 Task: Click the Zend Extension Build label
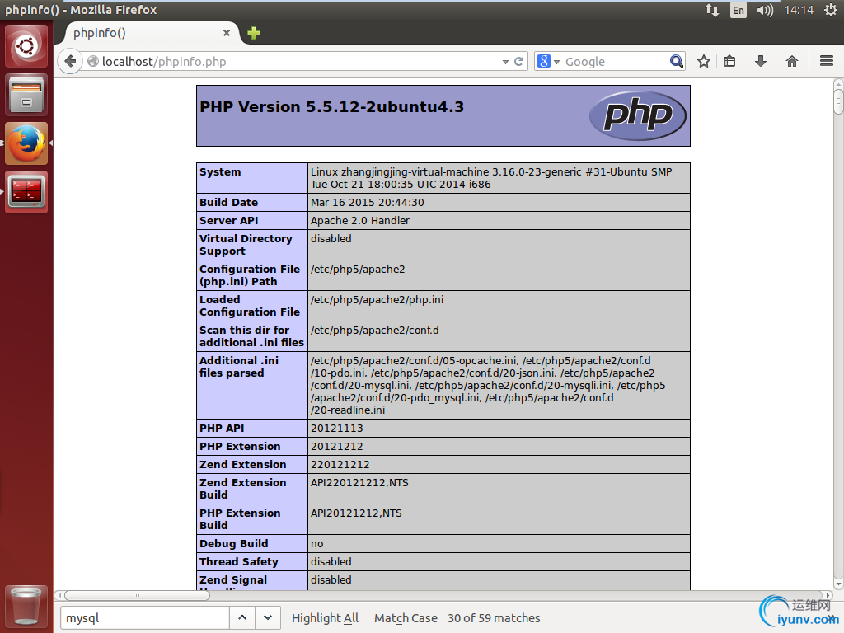(243, 489)
